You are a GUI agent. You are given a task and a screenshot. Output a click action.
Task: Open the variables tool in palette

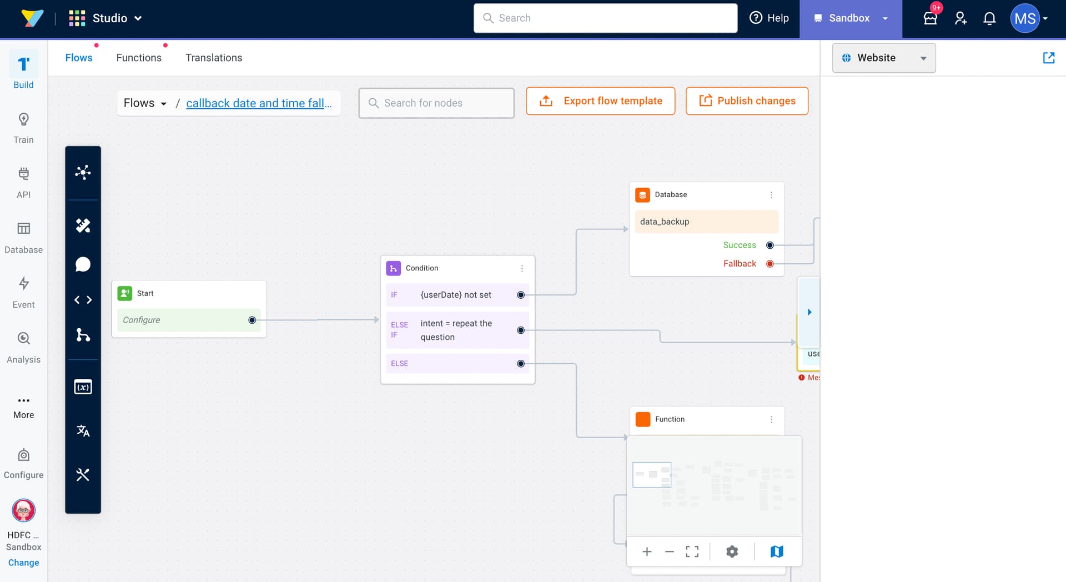83,387
